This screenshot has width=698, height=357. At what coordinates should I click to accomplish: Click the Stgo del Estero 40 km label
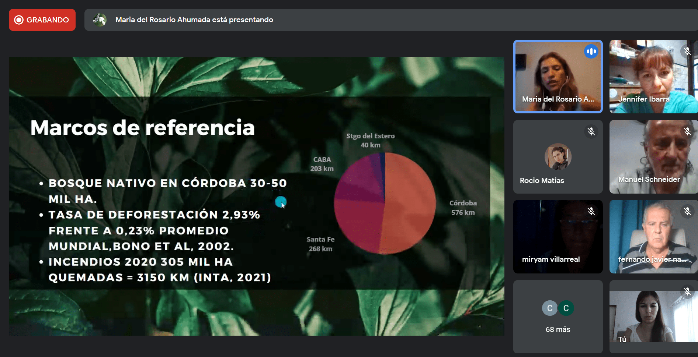tap(371, 140)
